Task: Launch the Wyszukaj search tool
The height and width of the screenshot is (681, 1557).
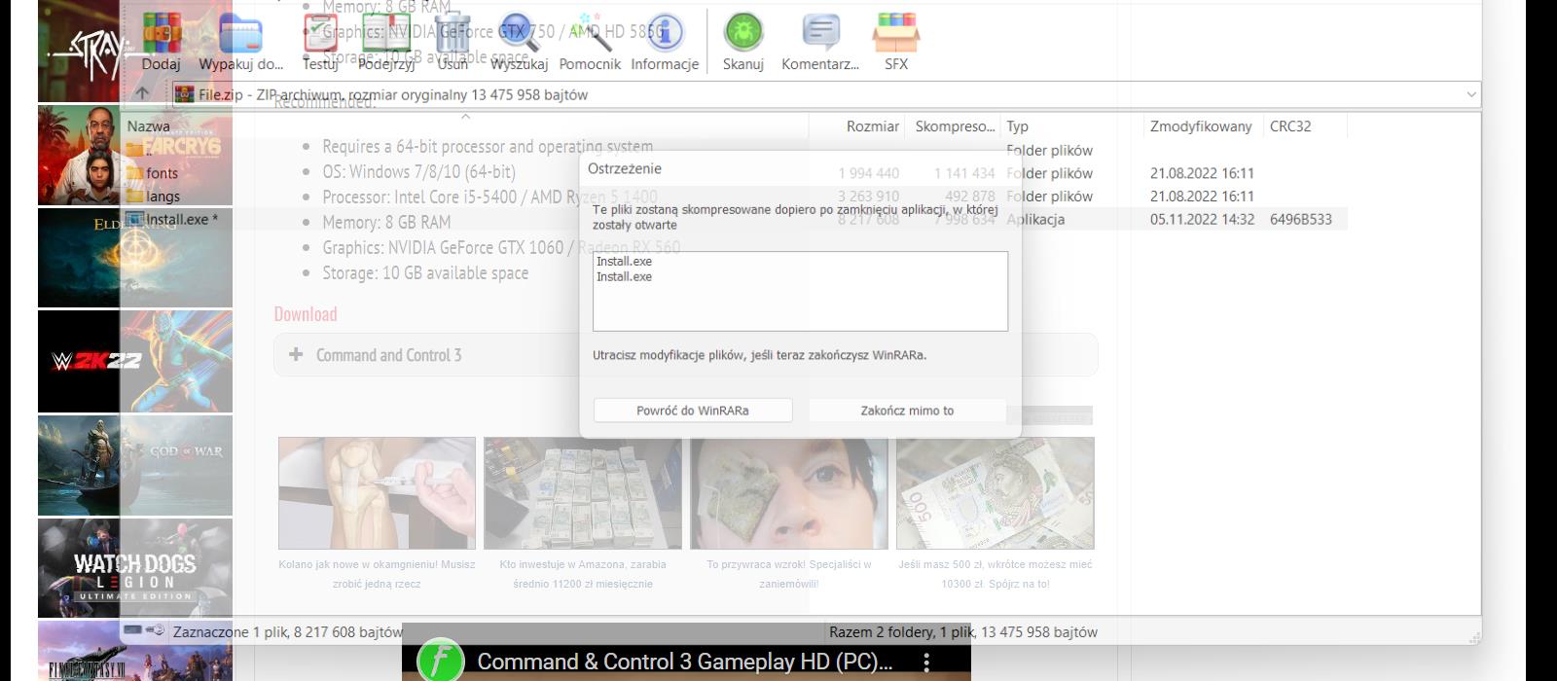Action: pyautogui.click(x=519, y=39)
